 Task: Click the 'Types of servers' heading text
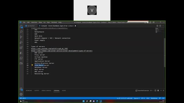(38, 46)
